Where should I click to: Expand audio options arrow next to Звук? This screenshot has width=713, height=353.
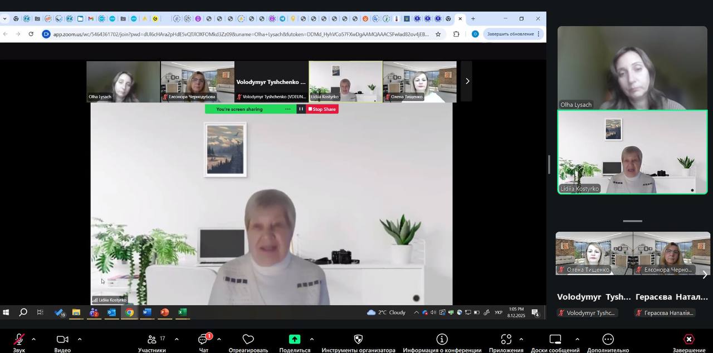point(33,339)
